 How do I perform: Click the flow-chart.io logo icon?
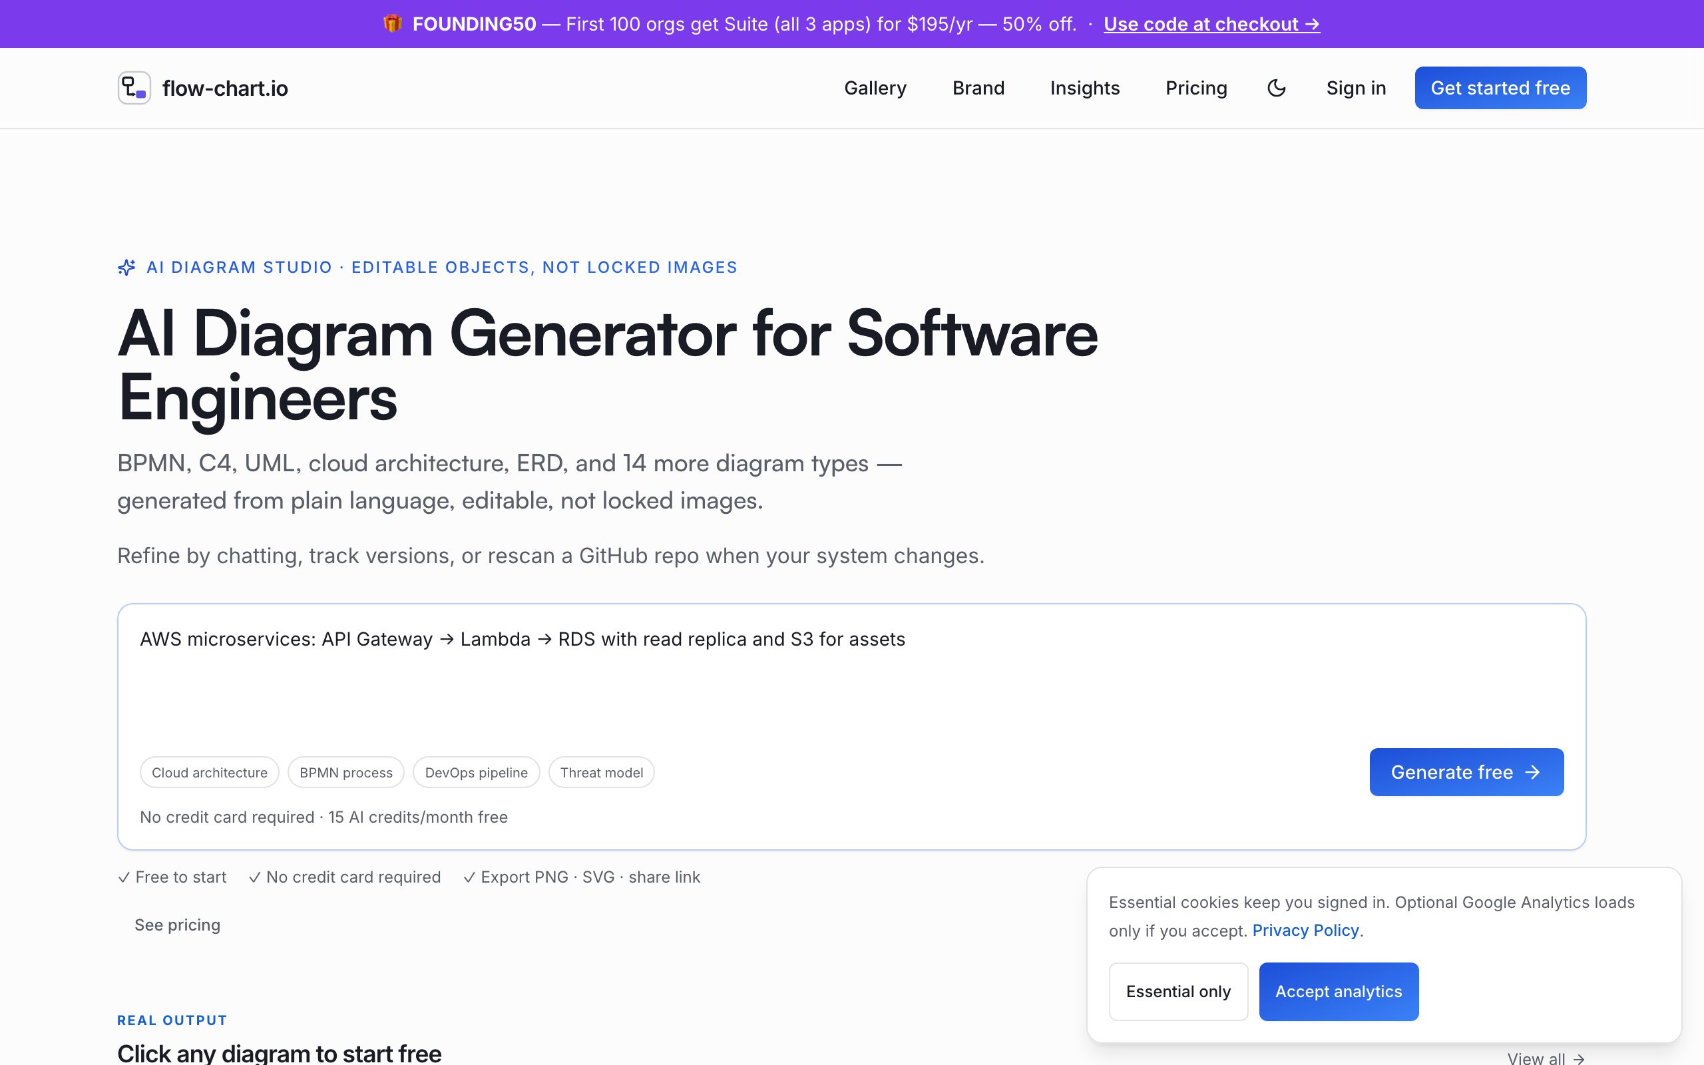tap(134, 88)
